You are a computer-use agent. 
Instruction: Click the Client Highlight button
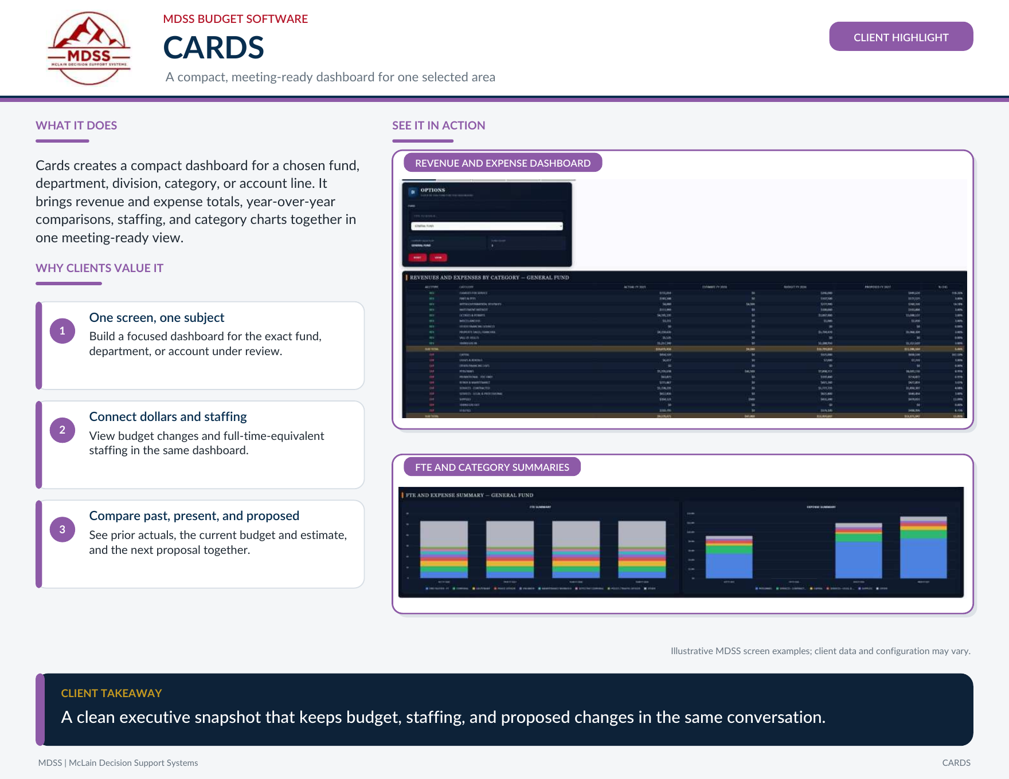[901, 37]
